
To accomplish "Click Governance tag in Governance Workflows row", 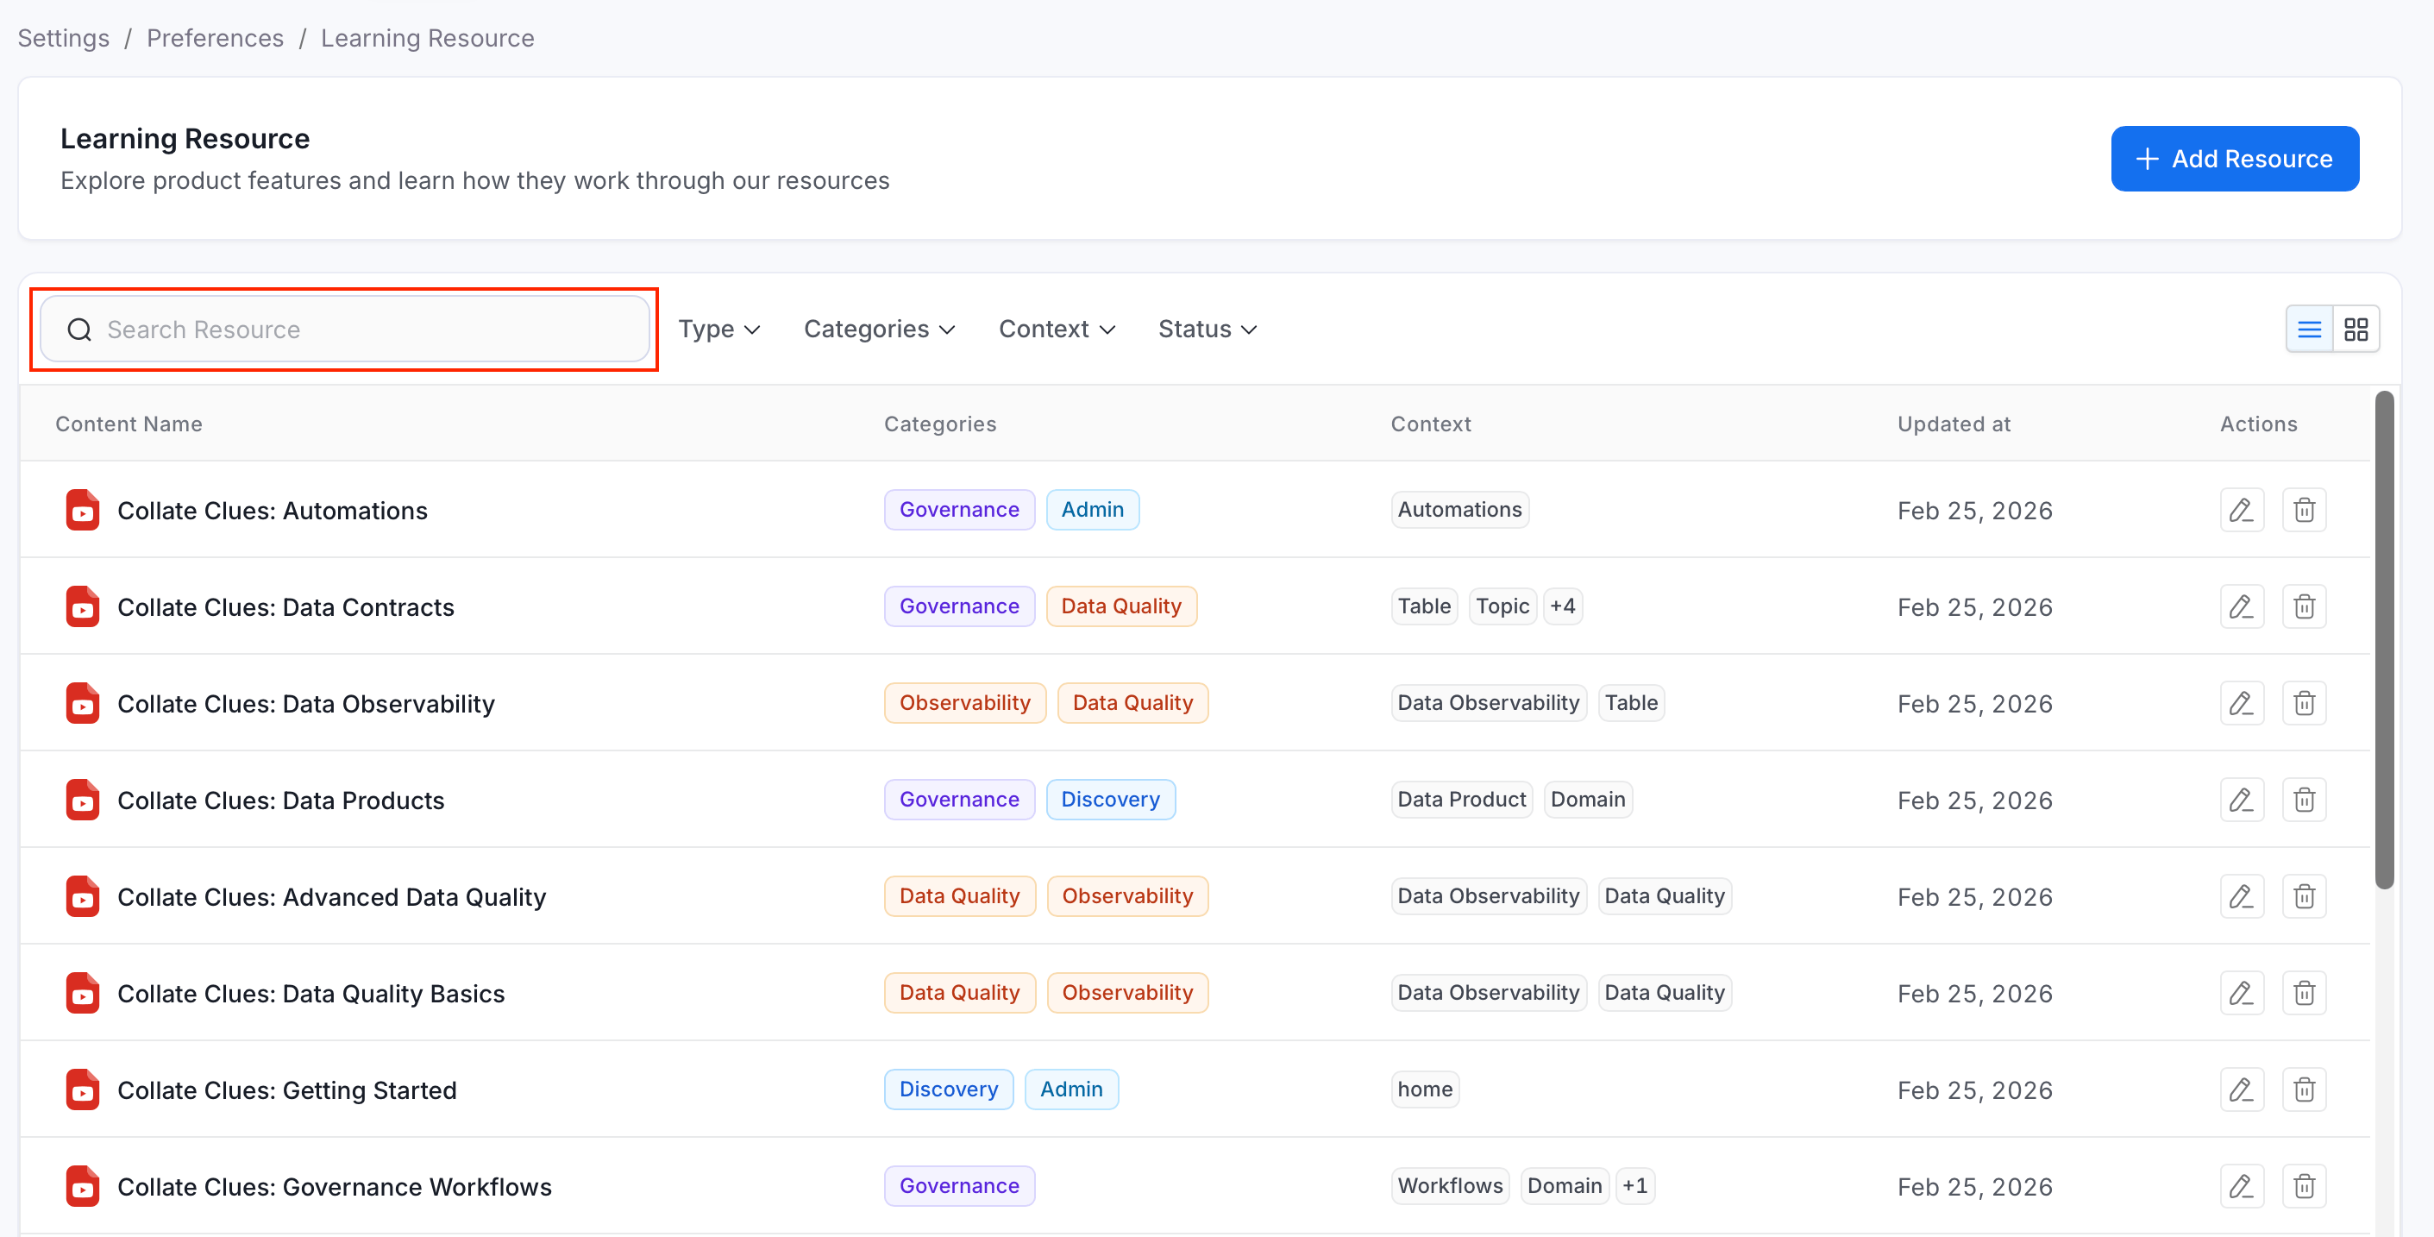I will tap(959, 1185).
